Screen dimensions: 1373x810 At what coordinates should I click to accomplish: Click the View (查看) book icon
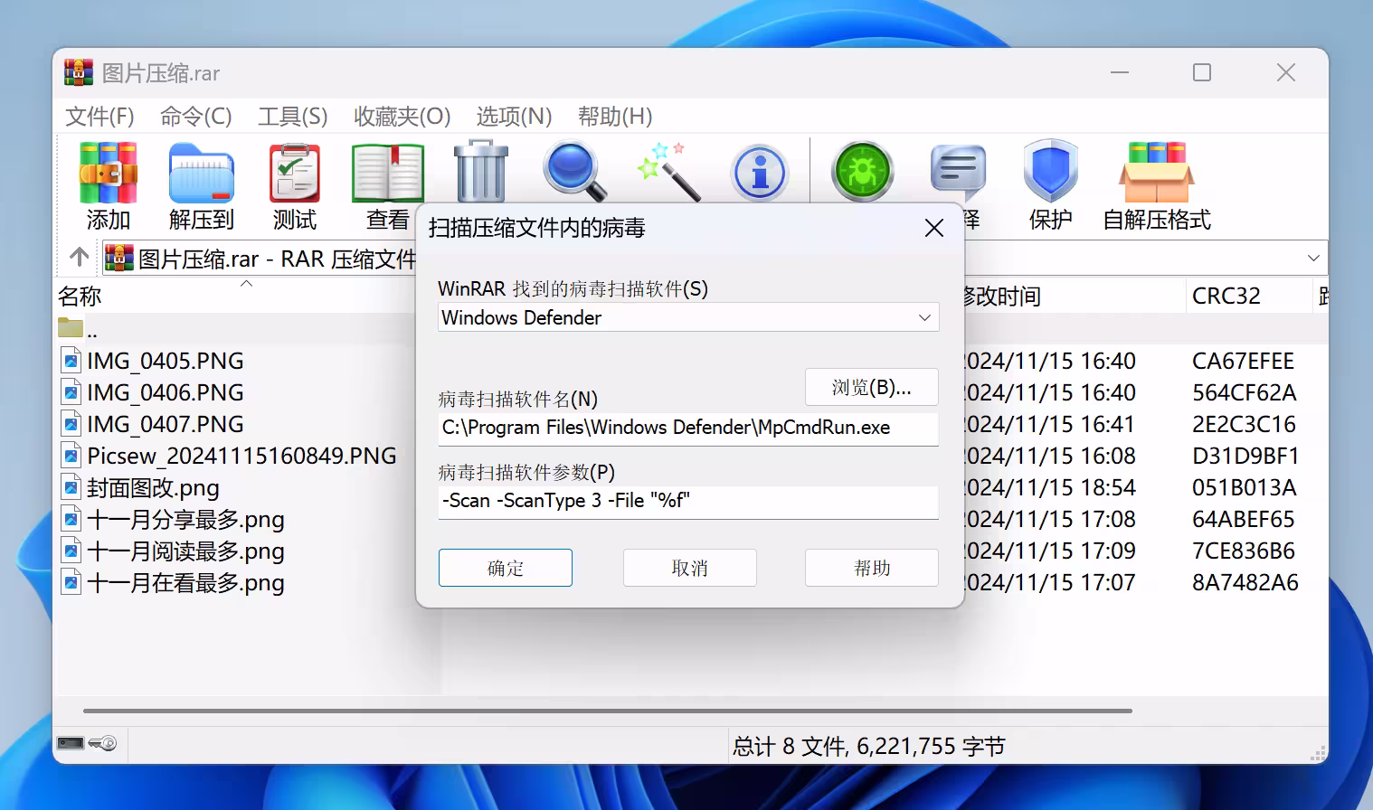point(388,172)
